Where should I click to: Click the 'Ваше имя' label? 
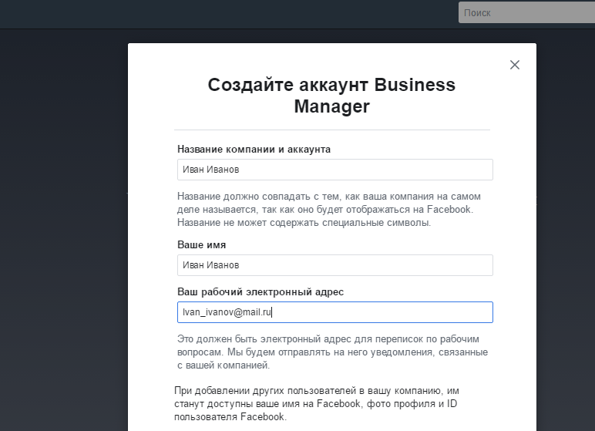(x=201, y=245)
